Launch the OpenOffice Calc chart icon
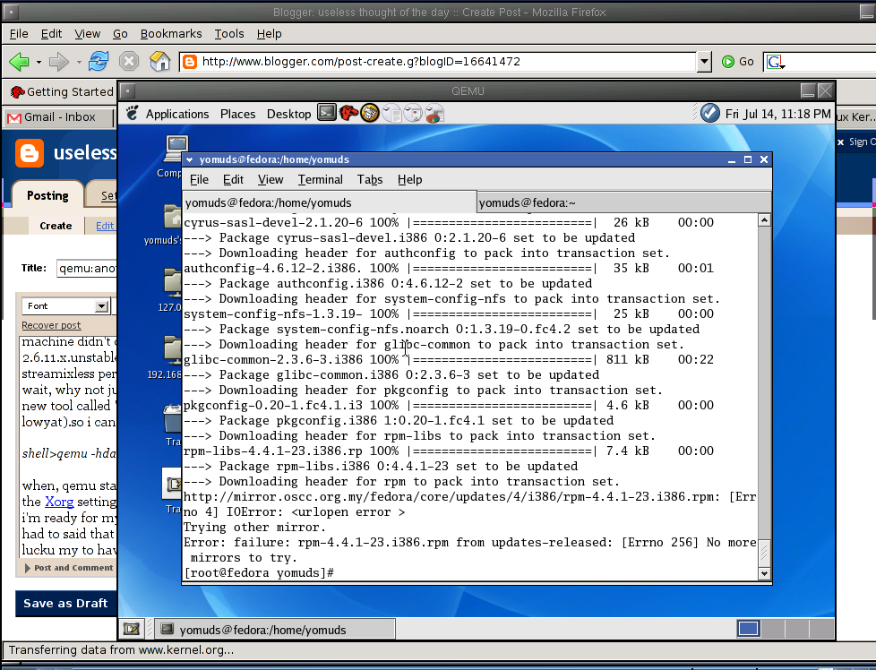The image size is (876, 670). [434, 114]
